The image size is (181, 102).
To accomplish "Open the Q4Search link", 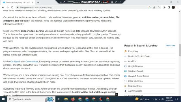I will pos(15,61).
